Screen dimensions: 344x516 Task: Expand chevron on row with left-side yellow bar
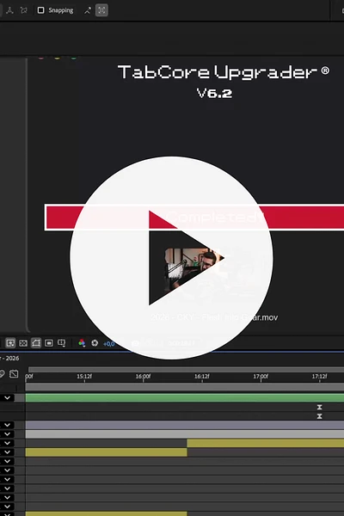[7, 452]
